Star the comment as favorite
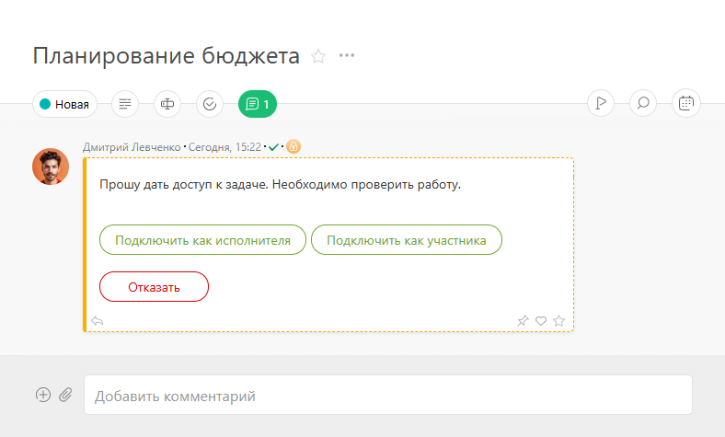725x437 pixels. pos(559,320)
